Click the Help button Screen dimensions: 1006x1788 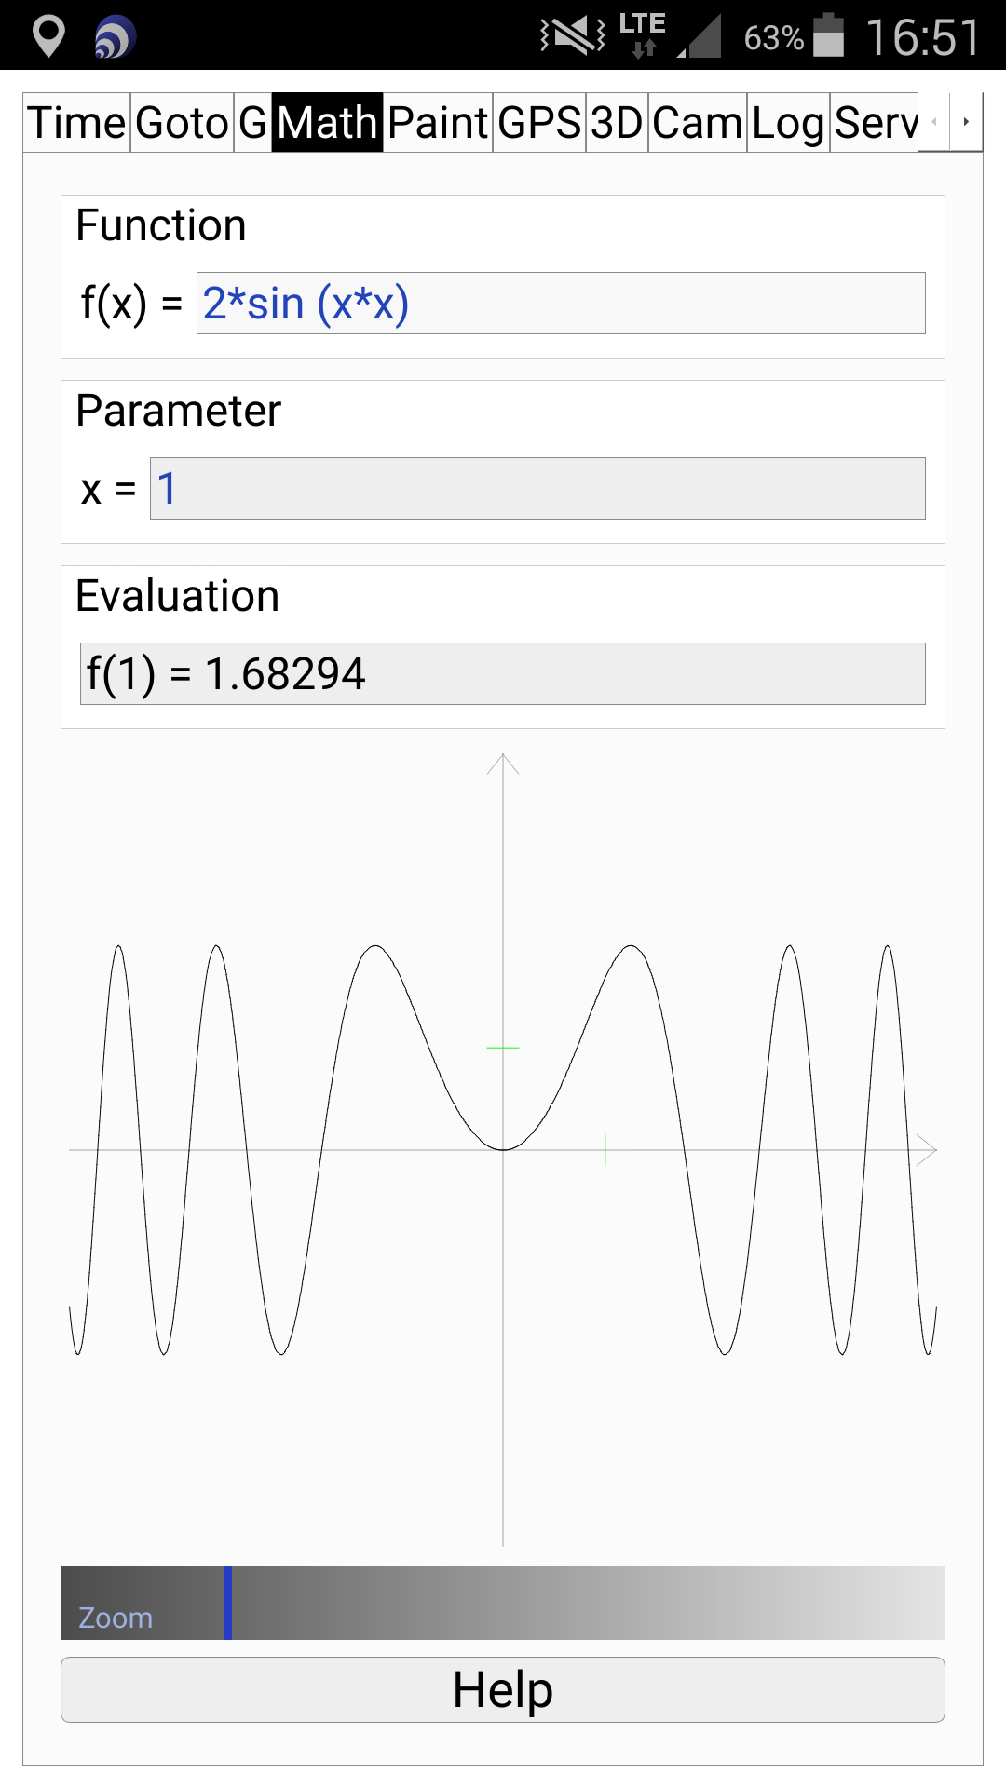pos(503,1689)
